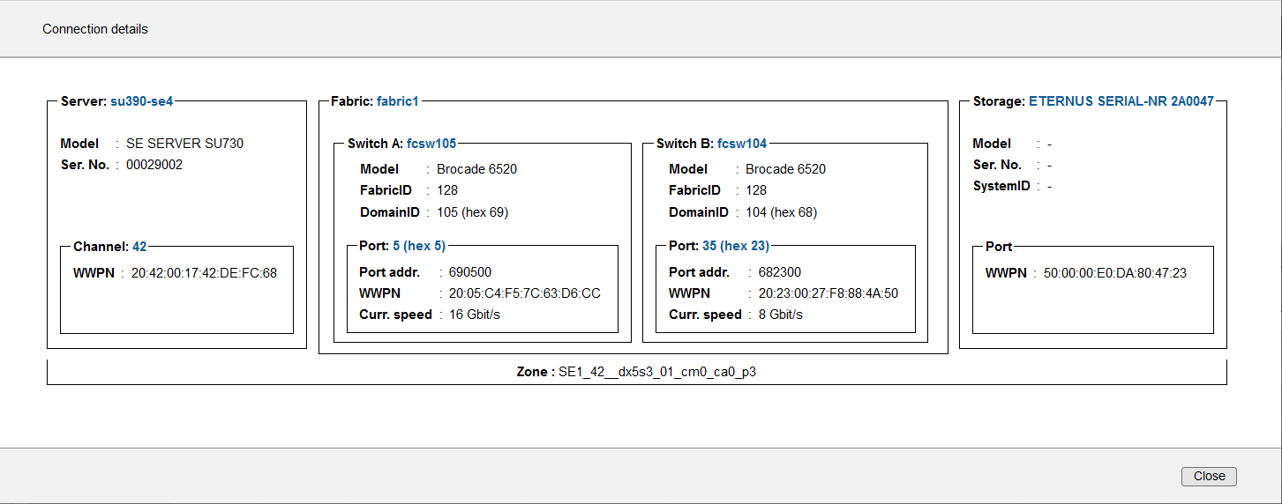Click zone name SE1_42__dx5s3_01_cm0_ca0_p3
This screenshot has width=1282, height=504.
[x=657, y=372]
